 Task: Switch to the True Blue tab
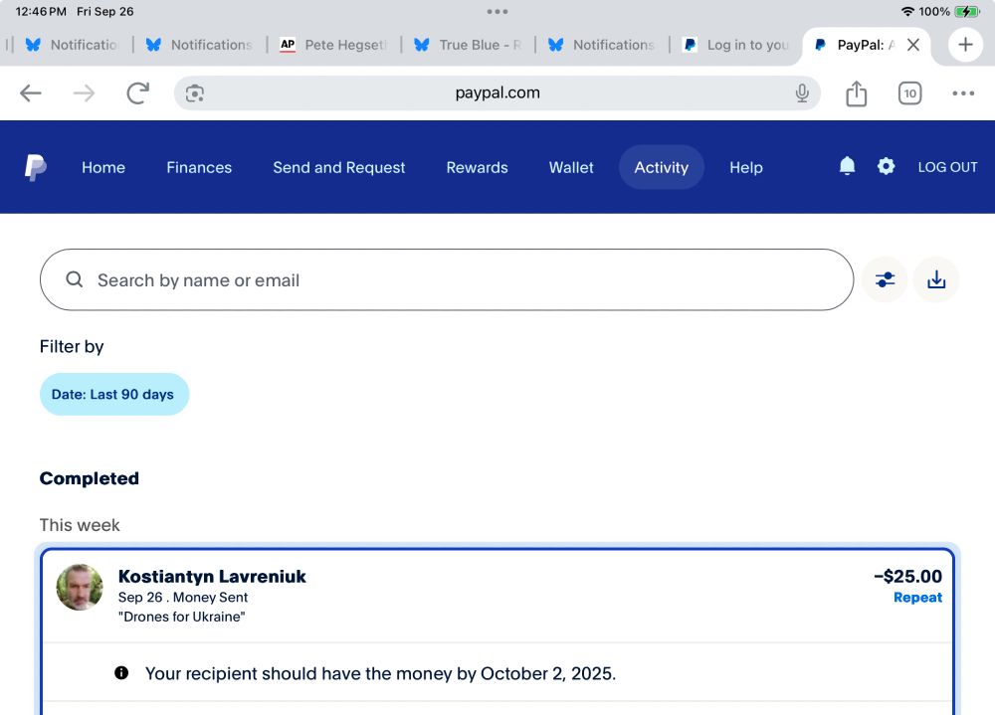pos(469,45)
